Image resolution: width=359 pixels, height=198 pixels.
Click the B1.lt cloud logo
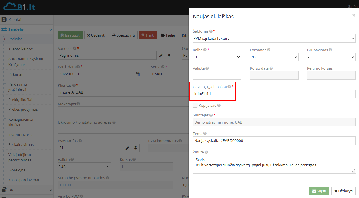[19, 7]
